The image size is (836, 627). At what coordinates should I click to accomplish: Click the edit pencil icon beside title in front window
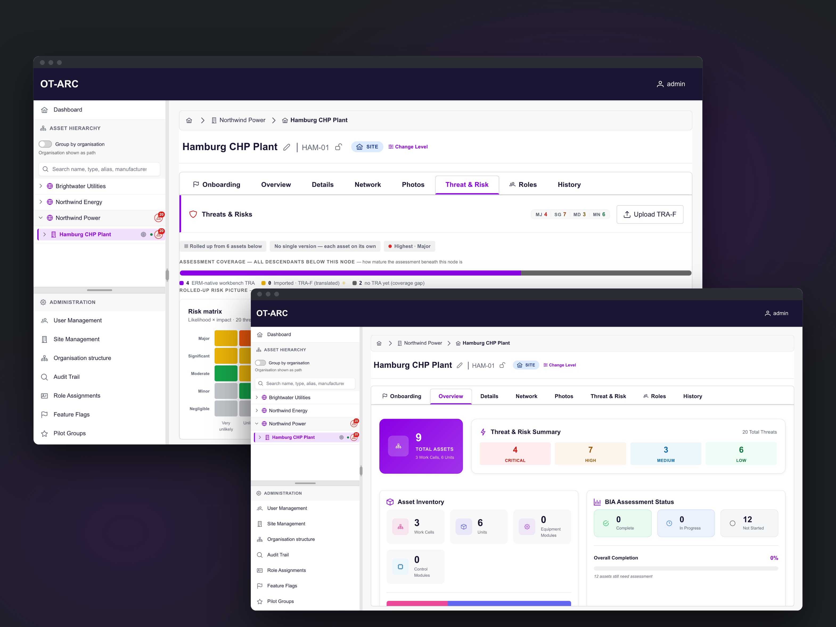point(460,365)
